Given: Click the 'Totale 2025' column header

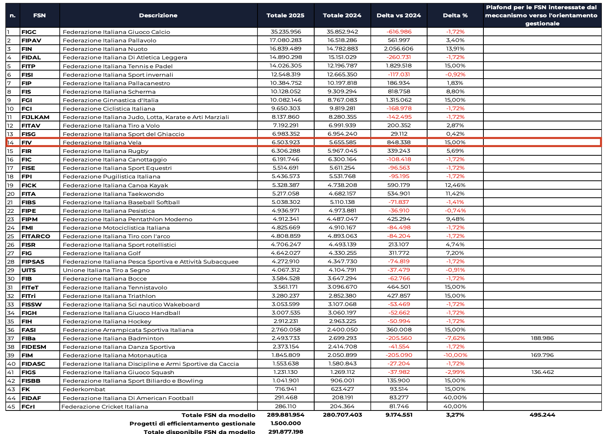Looking at the screenshot, I should (285, 15).
